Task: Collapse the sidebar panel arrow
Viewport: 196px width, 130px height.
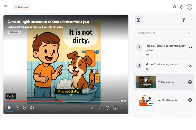Action: tap(190, 20)
